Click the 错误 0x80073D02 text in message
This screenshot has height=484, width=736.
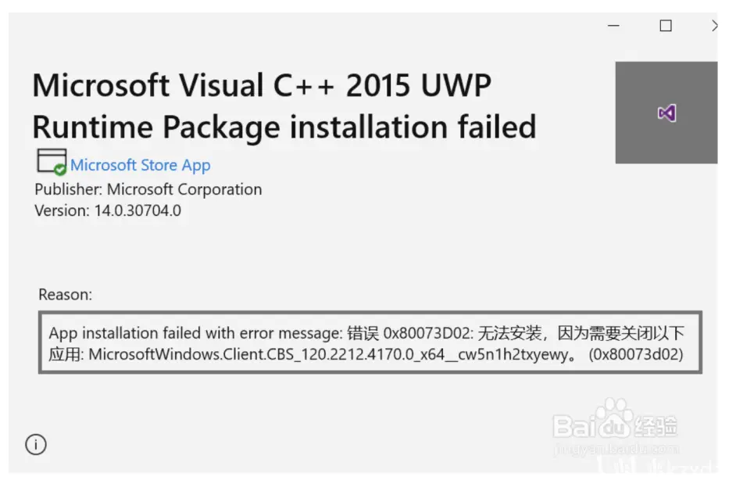pyautogui.click(x=409, y=333)
